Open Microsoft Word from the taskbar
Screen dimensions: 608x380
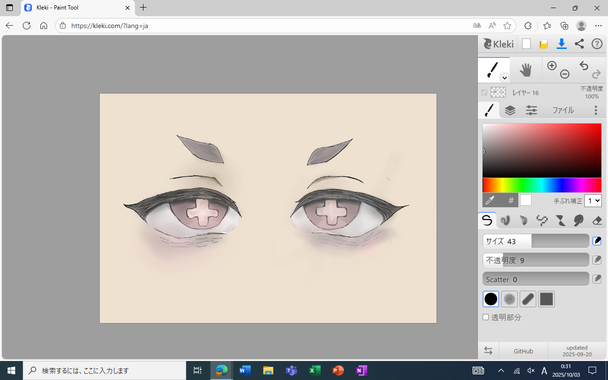(245, 370)
